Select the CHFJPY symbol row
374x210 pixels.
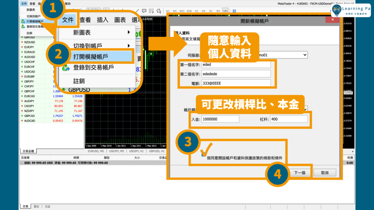(x=38, y=86)
